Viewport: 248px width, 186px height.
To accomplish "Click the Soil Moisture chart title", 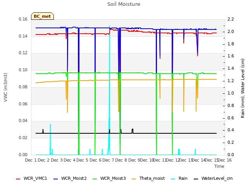I will click(x=124, y=4).
